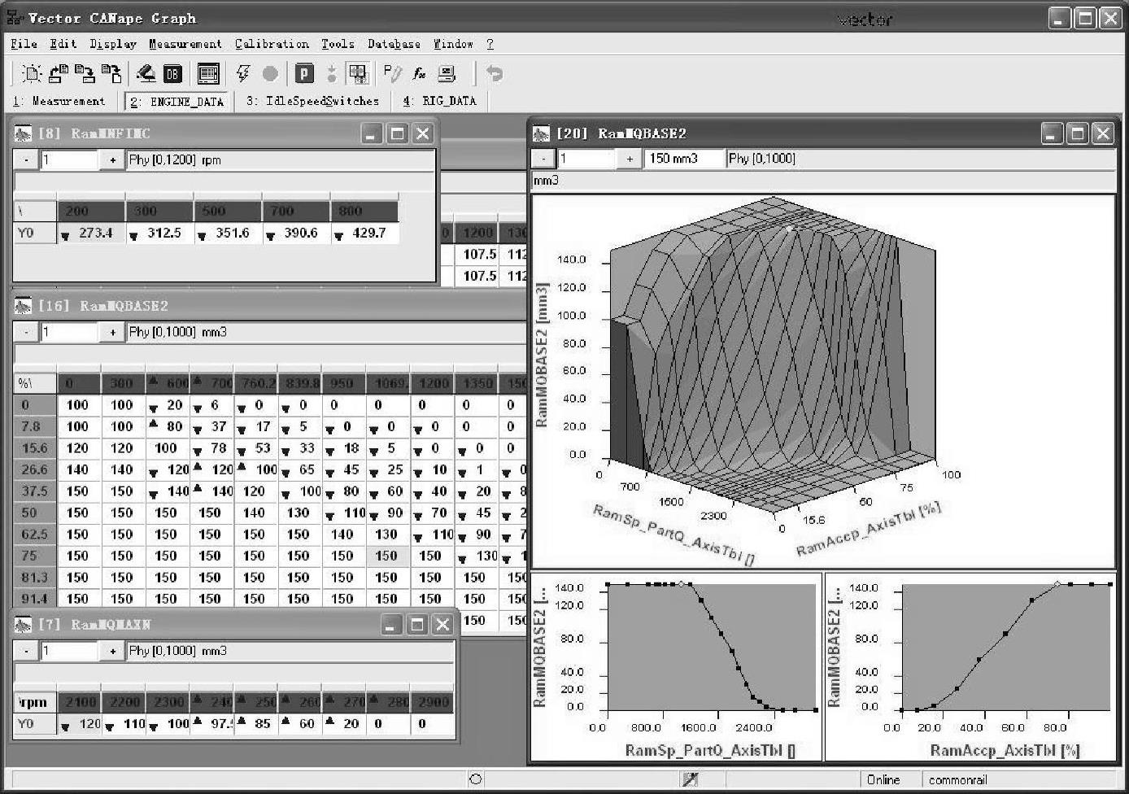Screen dimensions: 1129x794
Task: Switch to the 1: Measurement tab
Action: coord(59,101)
